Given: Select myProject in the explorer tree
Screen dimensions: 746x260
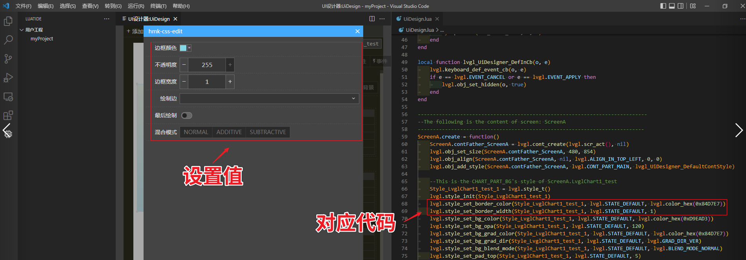Looking at the screenshot, I should (42, 39).
